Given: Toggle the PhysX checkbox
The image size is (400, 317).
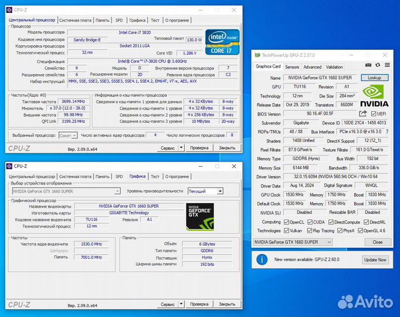Looking at the screenshot, I should (x=340, y=231).
